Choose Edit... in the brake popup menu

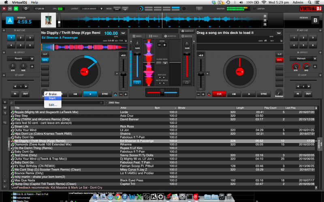click(53, 105)
